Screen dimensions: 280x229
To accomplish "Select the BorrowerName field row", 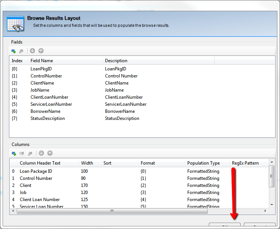I will click(x=45, y=111).
